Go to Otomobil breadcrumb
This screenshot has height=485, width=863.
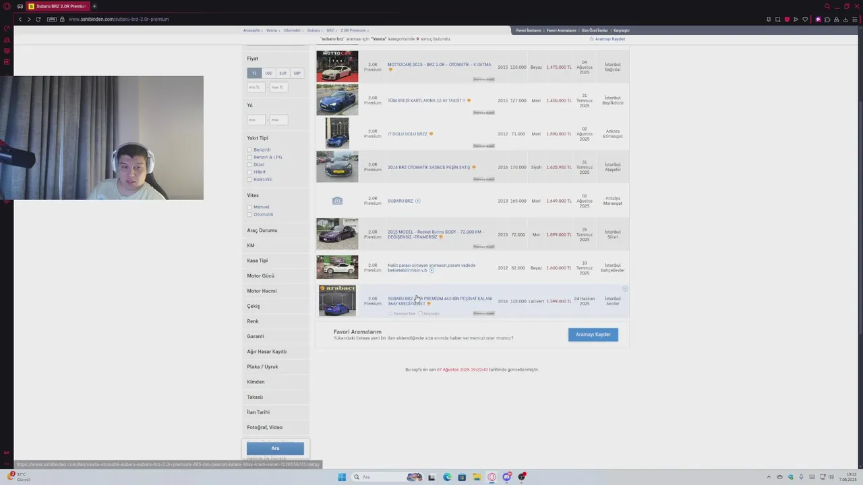pyautogui.click(x=292, y=30)
